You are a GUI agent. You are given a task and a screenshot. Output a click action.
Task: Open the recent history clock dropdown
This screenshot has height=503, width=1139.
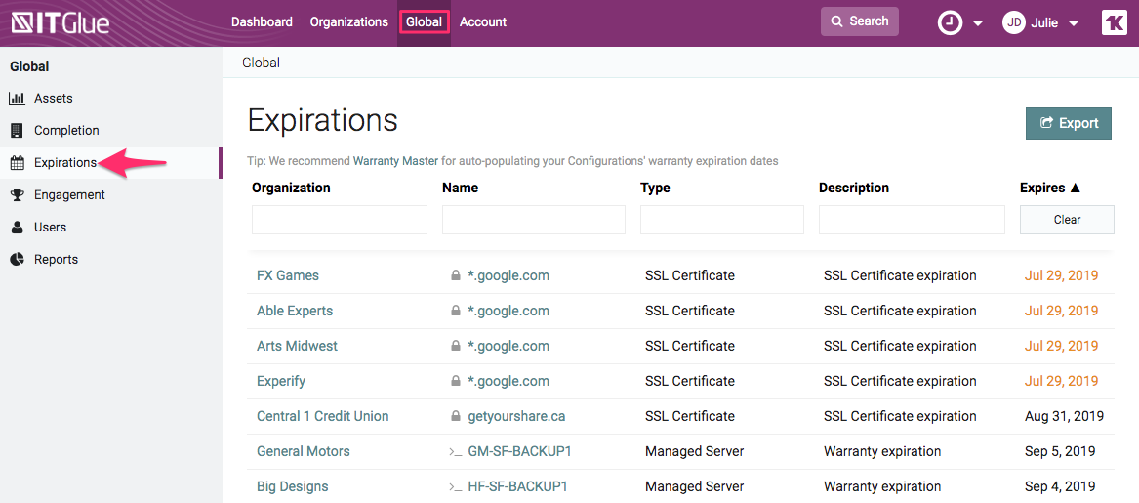[x=951, y=22]
